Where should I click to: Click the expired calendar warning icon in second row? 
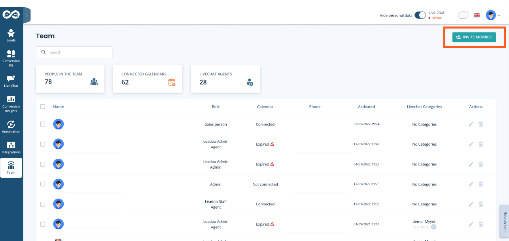[272, 144]
